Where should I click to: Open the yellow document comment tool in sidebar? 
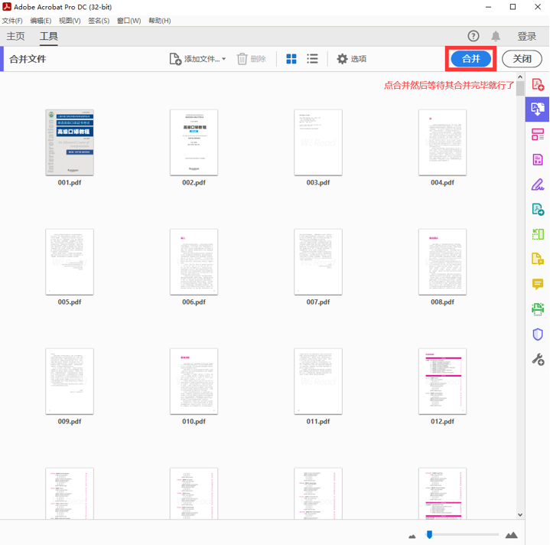(537, 259)
